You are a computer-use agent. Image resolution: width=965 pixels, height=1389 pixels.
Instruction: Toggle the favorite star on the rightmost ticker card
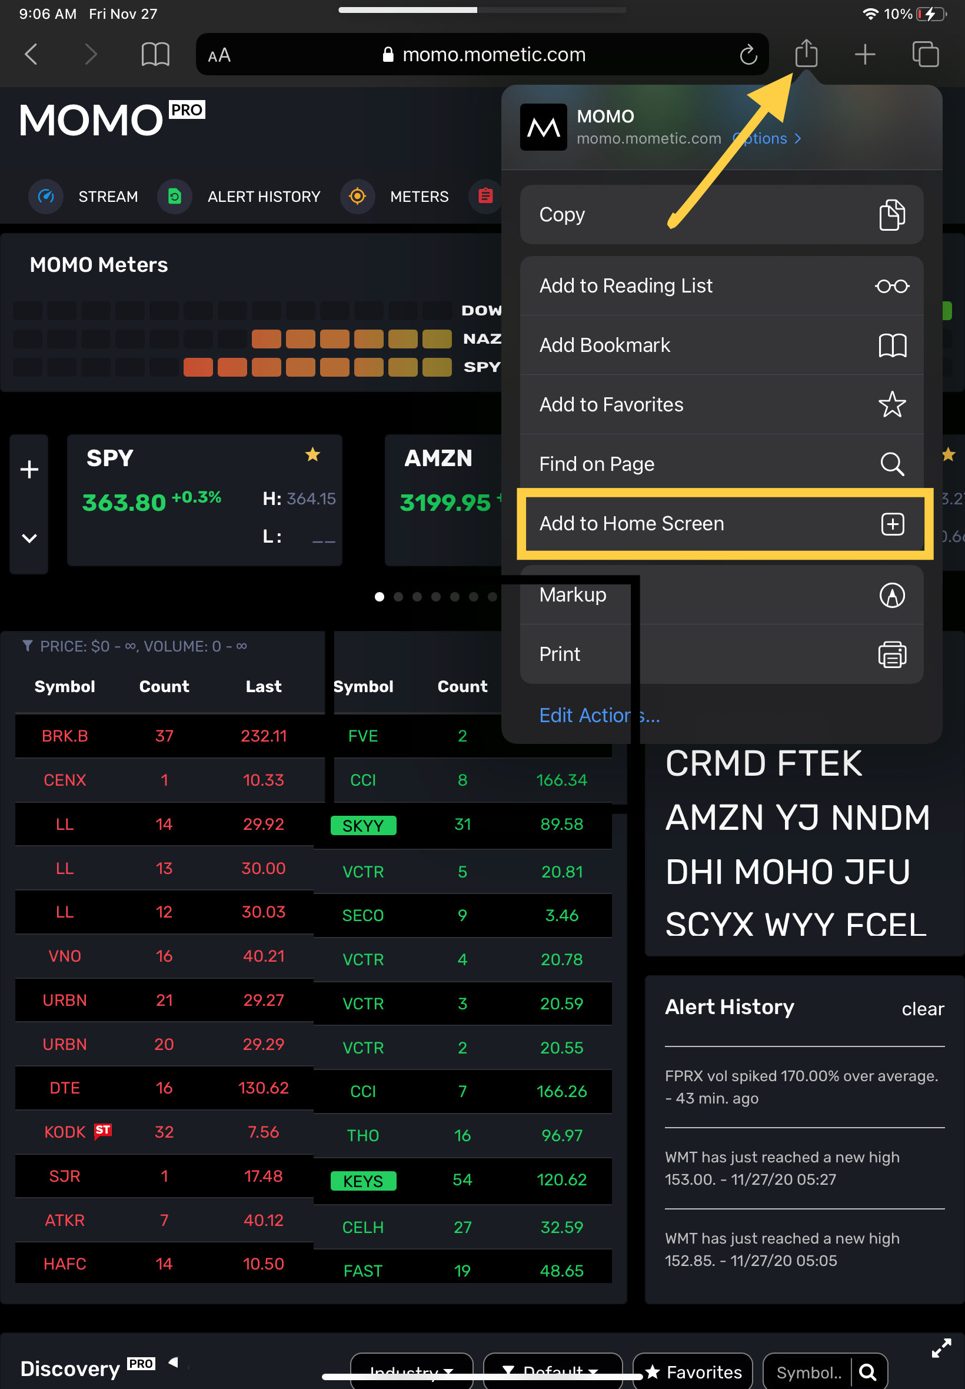click(949, 455)
